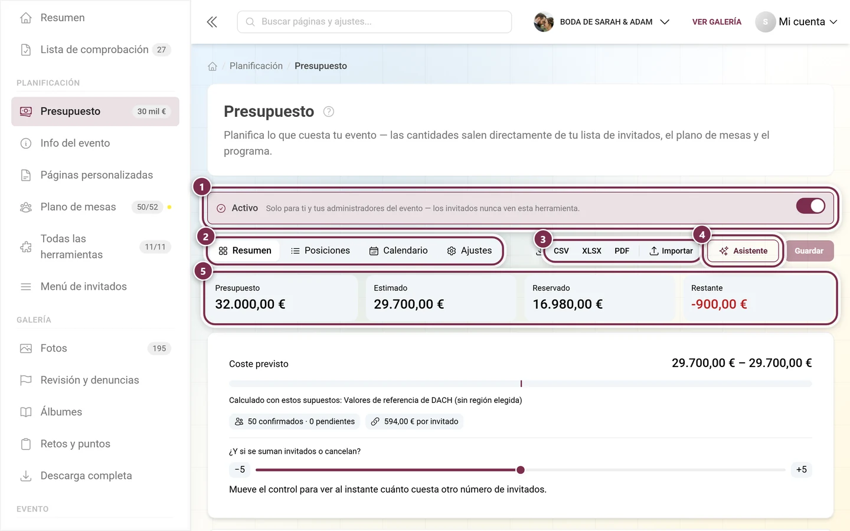Screen dimensions: 850x531
Task: Open the Asistente helper
Action: click(743, 251)
